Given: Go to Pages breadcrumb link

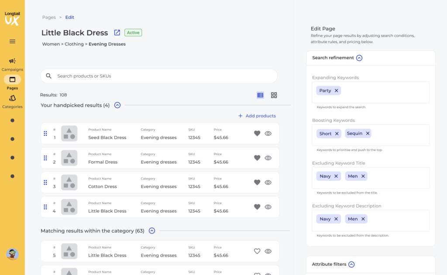Looking at the screenshot, I should tap(49, 17).
